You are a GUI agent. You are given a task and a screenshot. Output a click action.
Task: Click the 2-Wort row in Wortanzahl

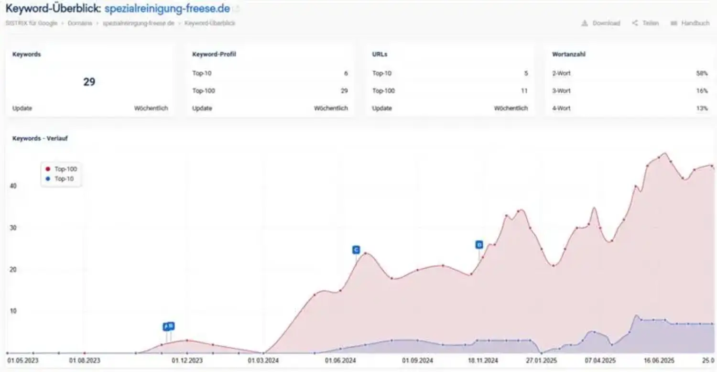[630, 74]
